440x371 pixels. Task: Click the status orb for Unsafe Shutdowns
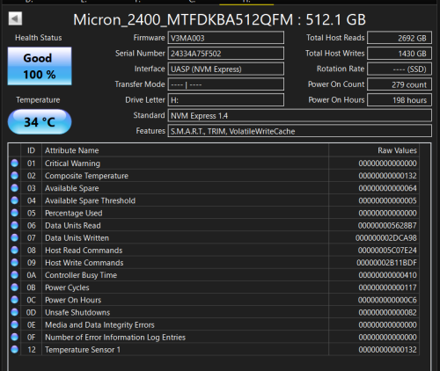tap(14, 312)
